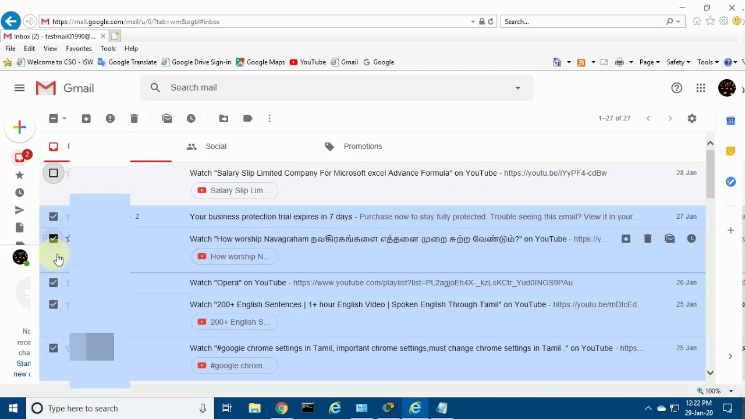
Task: Open the Salary Slip Lim... attachment chip
Action: tap(235, 190)
